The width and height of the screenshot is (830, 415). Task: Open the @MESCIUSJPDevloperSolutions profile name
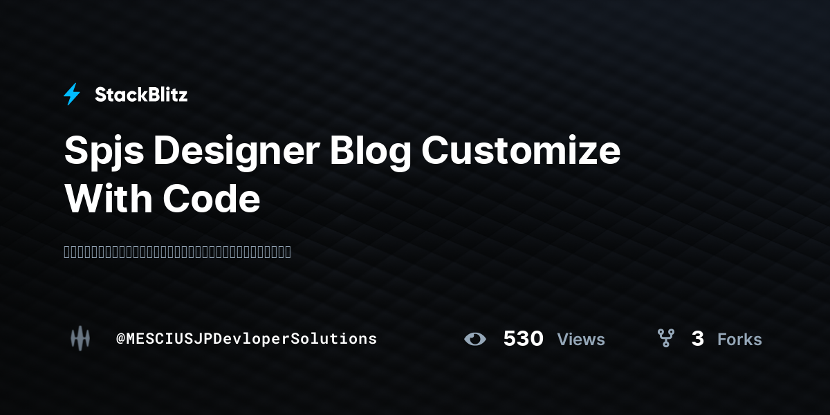tap(247, 339)
